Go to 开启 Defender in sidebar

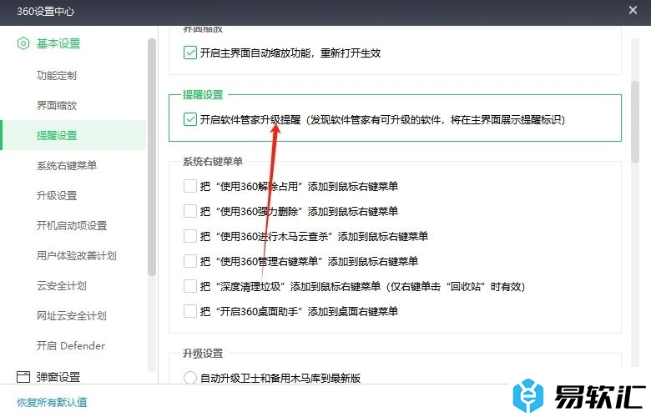[x=71, y=345]
